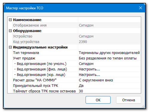This screenshot has height=112, width=149.
Task: Collapse the Оборудование section
Action: pyautogui.click(x=10, y=31)
